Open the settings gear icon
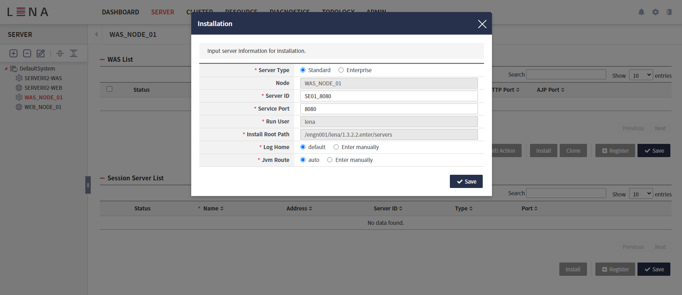The width and height of the screenshot is (682, 295). [x=656, y=12]
